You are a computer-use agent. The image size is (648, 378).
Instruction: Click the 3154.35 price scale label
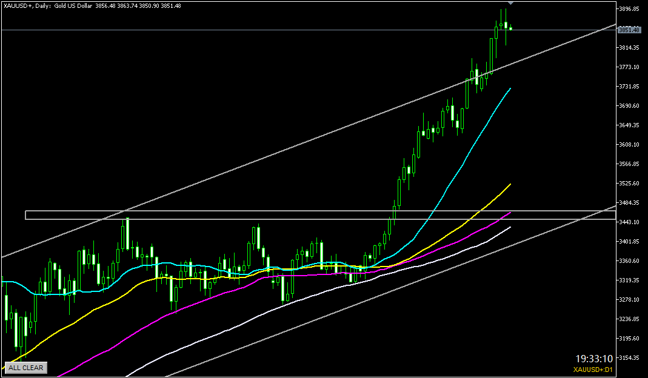coord(630,358)
